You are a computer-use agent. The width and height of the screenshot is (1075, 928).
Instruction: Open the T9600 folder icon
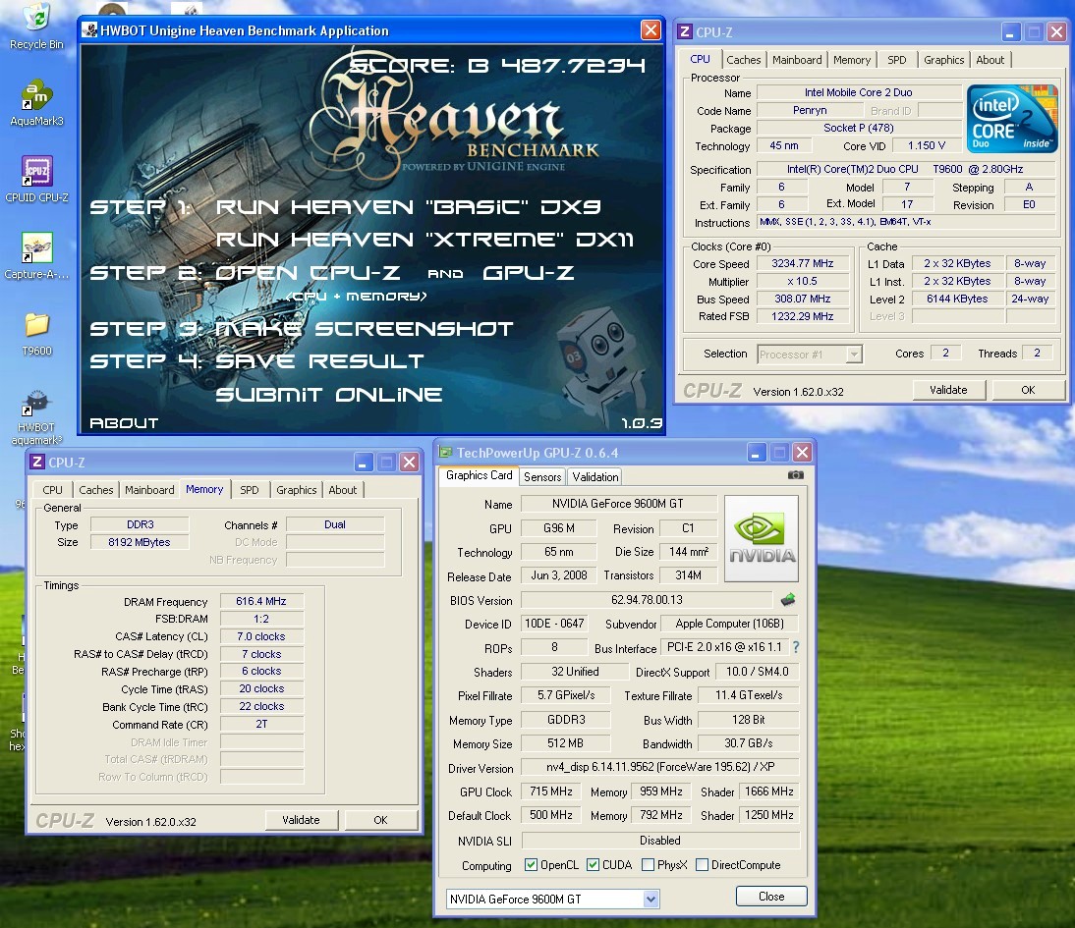tap(37, 333)
